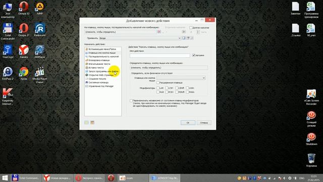The width and height of the screenshot is (323, 182).
Task: Select KMPlayer desktop shortcut
Action: coord(39,52)
